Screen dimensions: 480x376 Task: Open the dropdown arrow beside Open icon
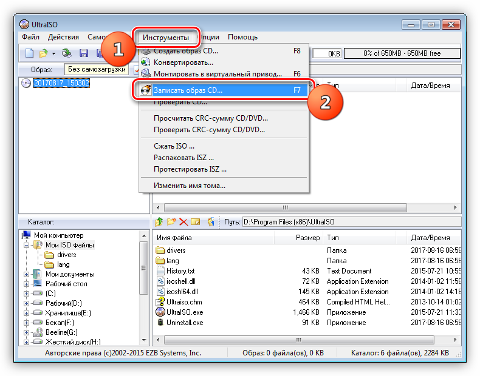[x=54, y=53]
